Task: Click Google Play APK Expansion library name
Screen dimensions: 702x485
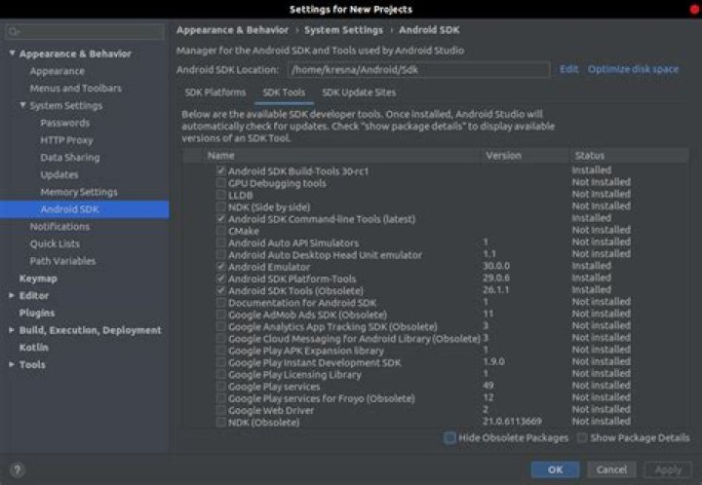Action: 306,351
